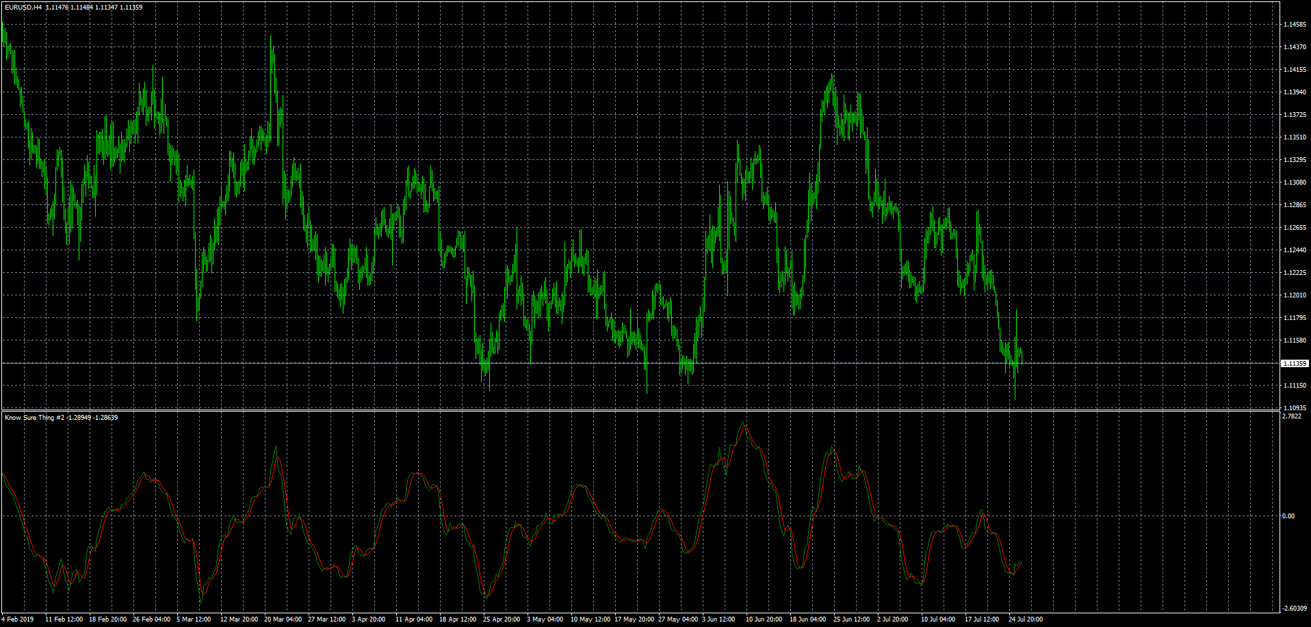Image resolution: width=1311 pixels, height=627 pixels.
Task: Click the 3 May 04:00 time label
Action: point(545,619)
